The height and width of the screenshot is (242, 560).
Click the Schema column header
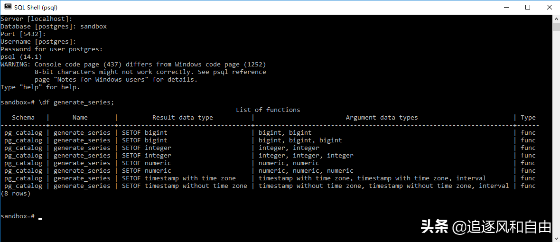pyautogui.click(x=23, y=118)
